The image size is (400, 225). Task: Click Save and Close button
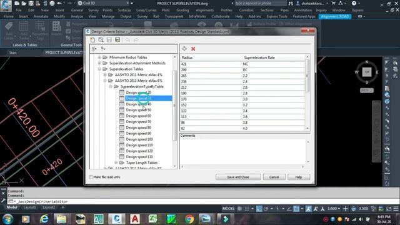238,177
